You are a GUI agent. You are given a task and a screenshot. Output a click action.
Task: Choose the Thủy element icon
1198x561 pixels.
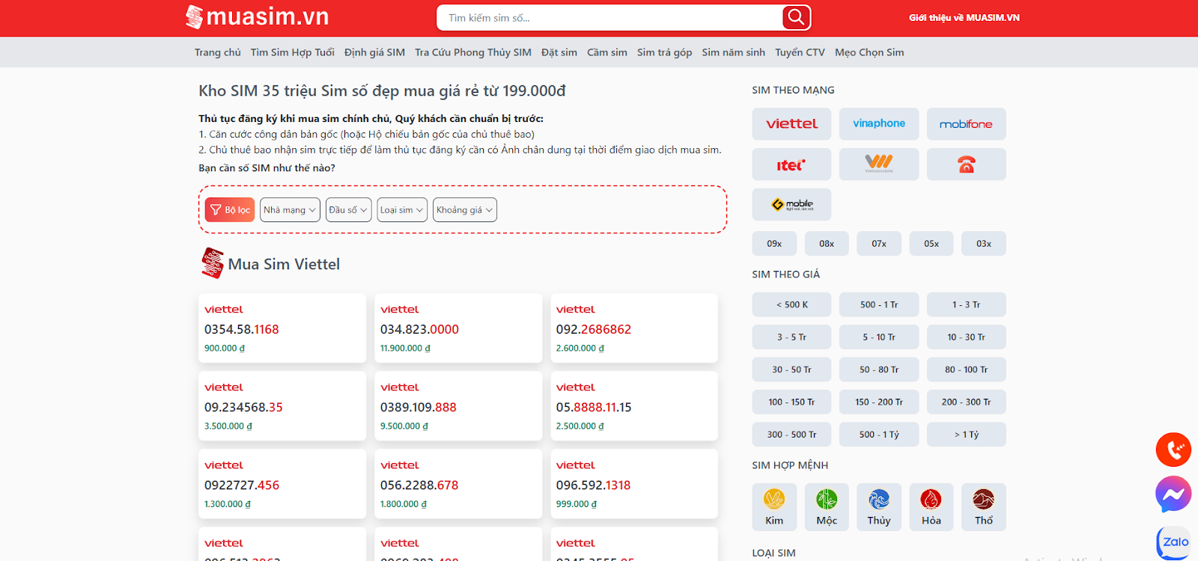point(879,507)
